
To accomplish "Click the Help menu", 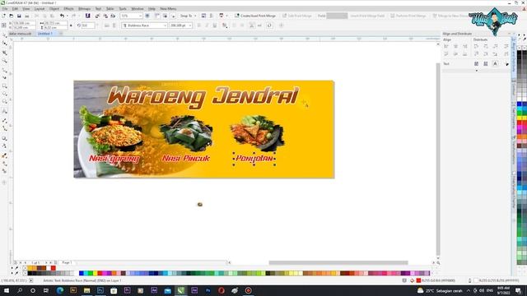I will click(x=152, y=9).
